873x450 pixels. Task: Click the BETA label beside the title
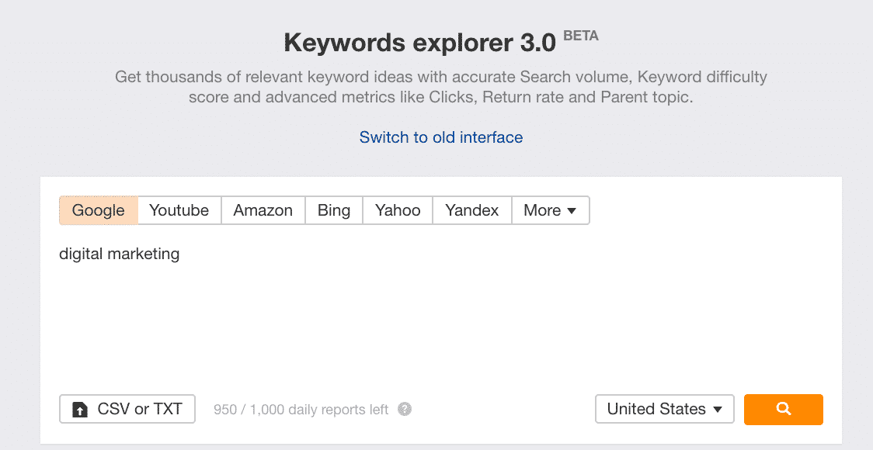coord(581,36)
